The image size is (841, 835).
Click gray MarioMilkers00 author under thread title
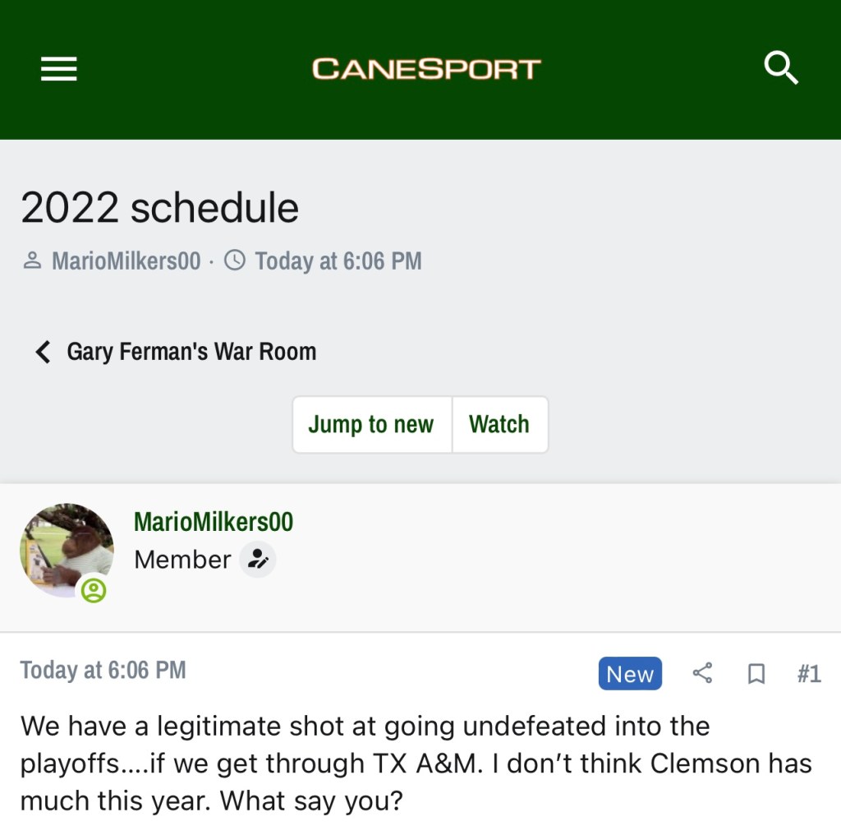coord(126,261)
